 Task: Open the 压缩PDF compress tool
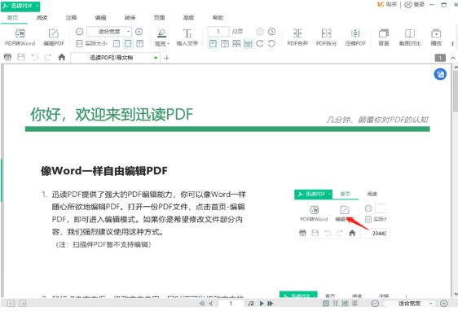tap(355, 37)
